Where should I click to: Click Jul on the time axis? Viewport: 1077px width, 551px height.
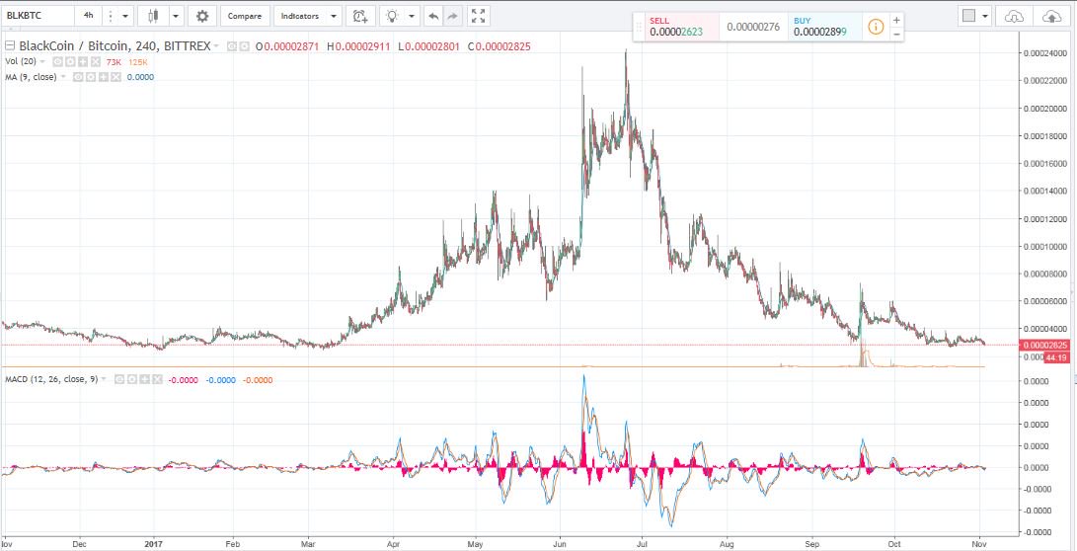click(642, 542)
